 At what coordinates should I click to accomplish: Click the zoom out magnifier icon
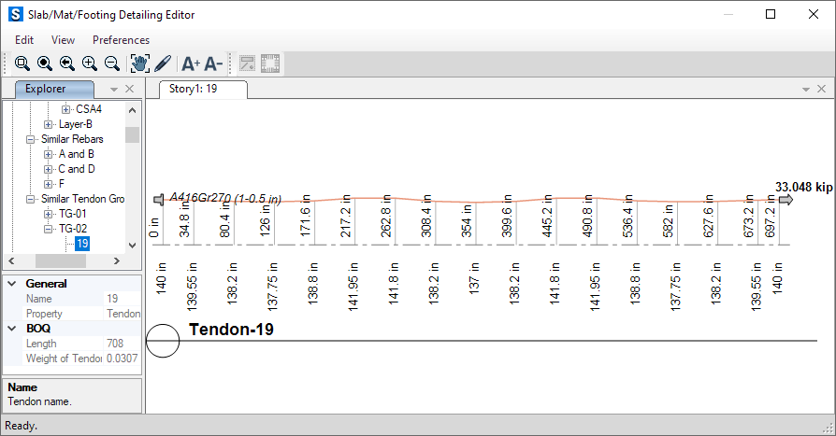112,63
